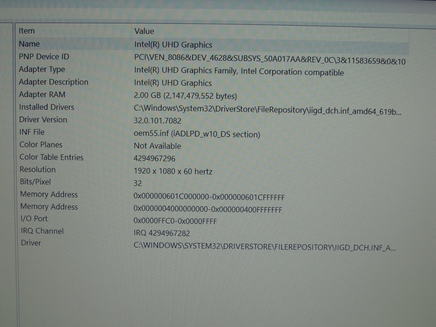
Task: Click the Value column header
Action: [144, 31]
